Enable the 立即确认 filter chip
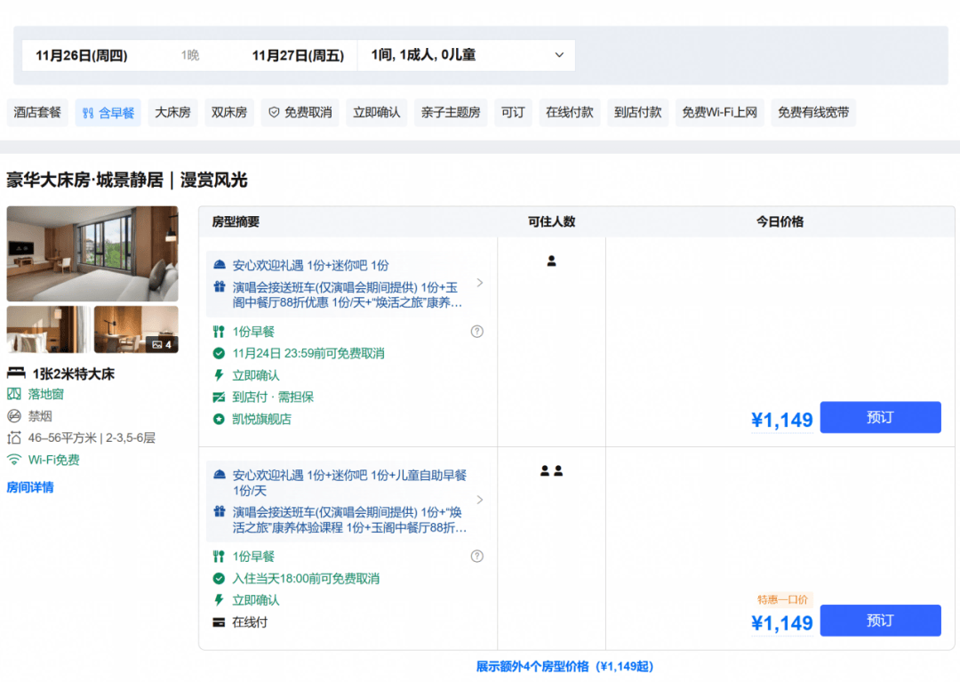Viewport: 960px width, 682px height. [x=377, y=113]
